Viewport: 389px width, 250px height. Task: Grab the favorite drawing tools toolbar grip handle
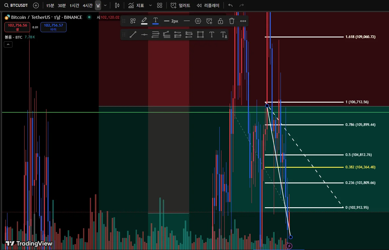coord(124,35)
